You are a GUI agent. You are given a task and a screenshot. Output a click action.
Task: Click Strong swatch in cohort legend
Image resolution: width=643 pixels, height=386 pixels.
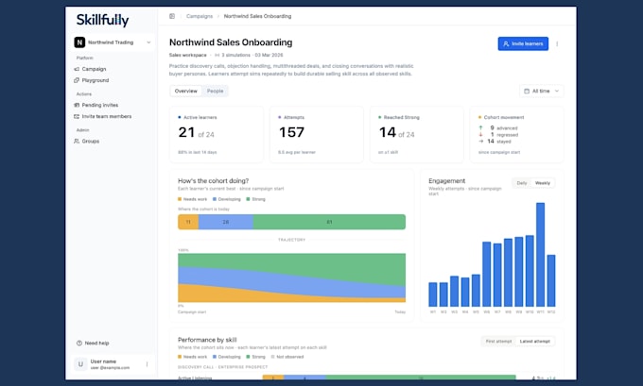(248, 199)
